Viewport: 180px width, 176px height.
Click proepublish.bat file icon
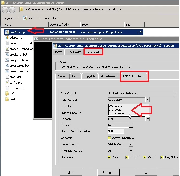coord(7,60)
